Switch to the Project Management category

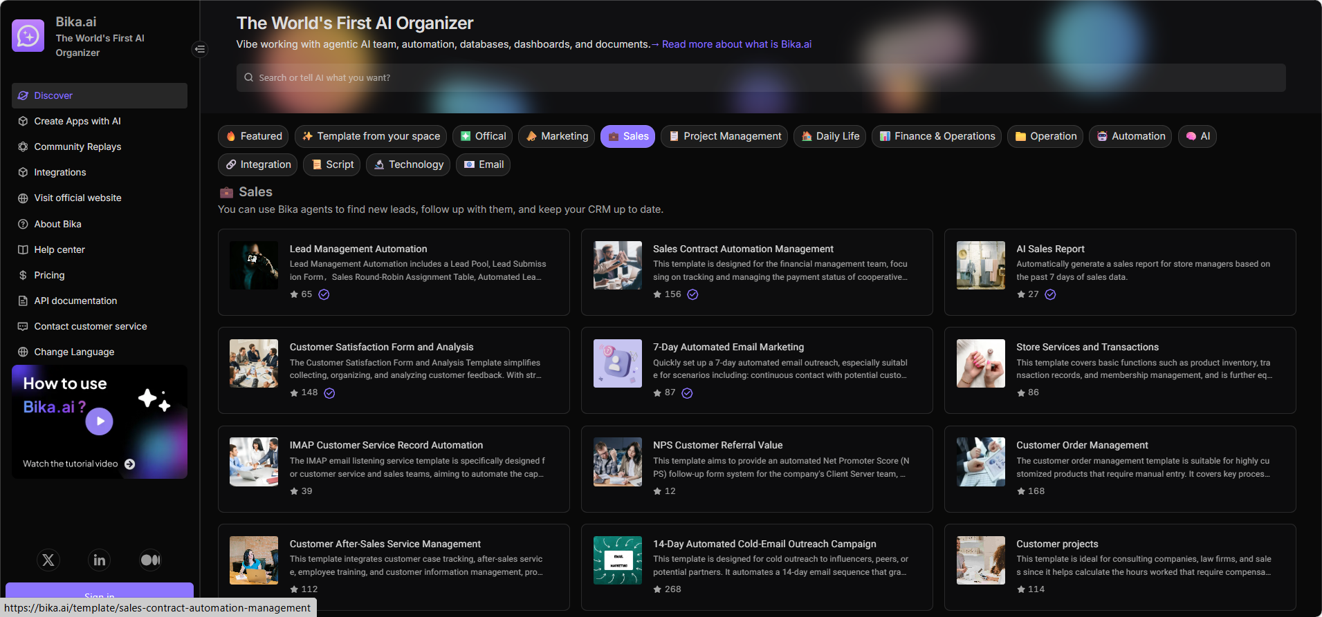(725, 136)
